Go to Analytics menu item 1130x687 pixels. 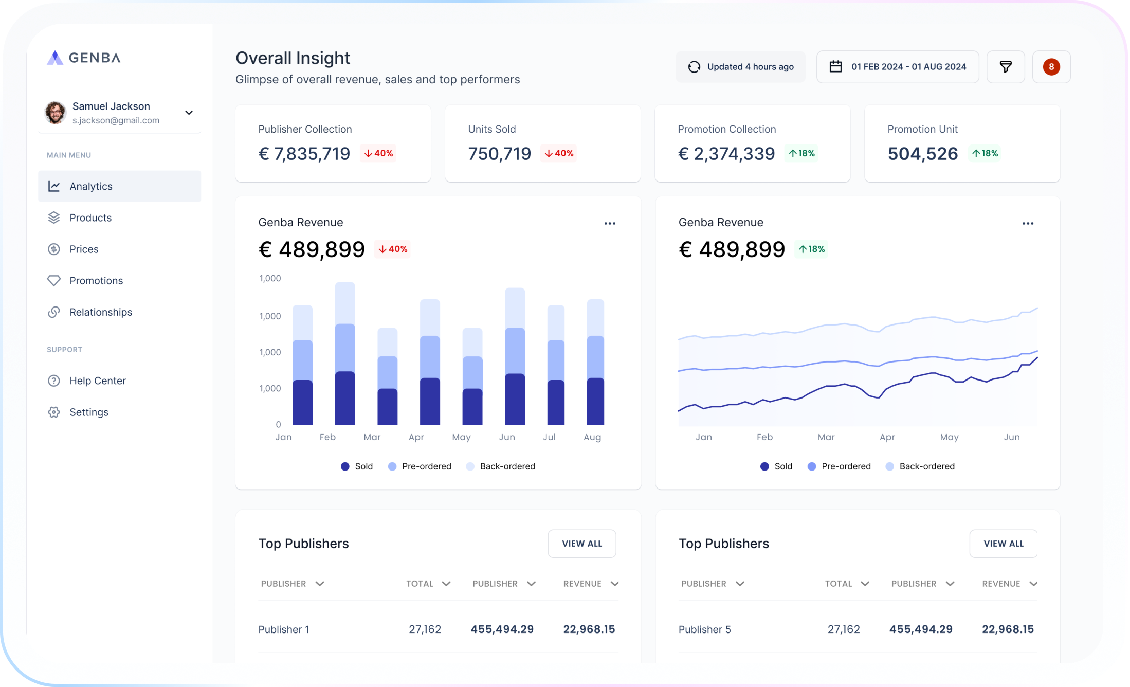[x=119, y=186]
